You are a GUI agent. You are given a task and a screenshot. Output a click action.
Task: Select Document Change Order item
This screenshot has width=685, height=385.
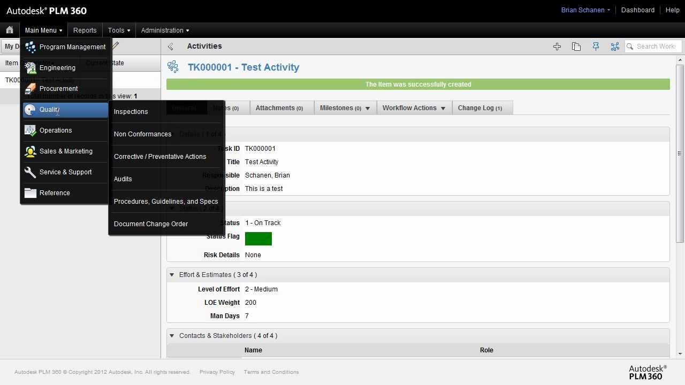(x=151, y=224)
